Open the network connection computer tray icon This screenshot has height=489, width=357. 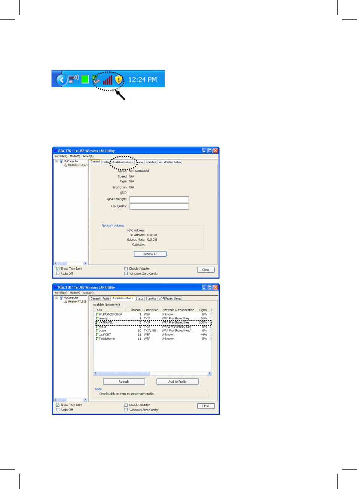coord(73,79)
